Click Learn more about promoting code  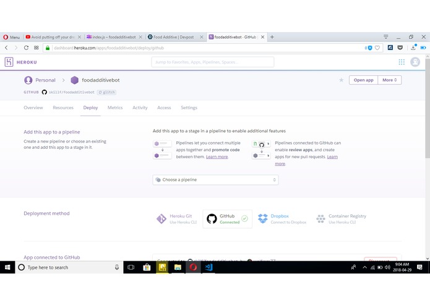pyautogui.click(x=217, y=157)
